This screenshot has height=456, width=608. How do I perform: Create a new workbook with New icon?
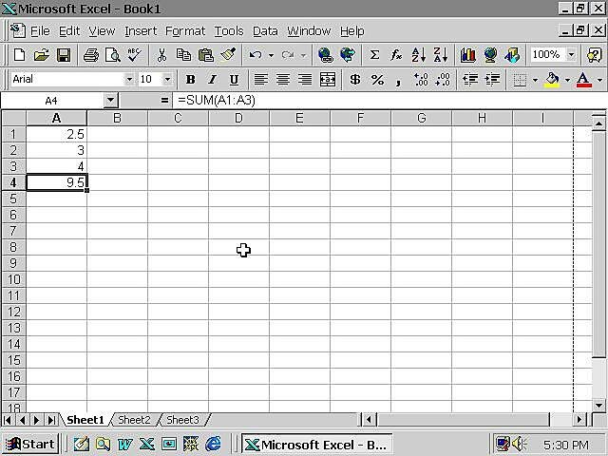point(19,55)
